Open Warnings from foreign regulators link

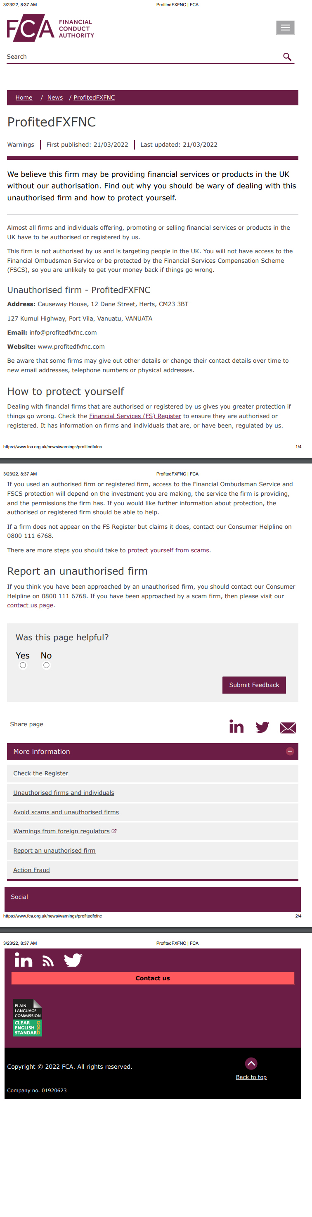[x=61, y=831]
